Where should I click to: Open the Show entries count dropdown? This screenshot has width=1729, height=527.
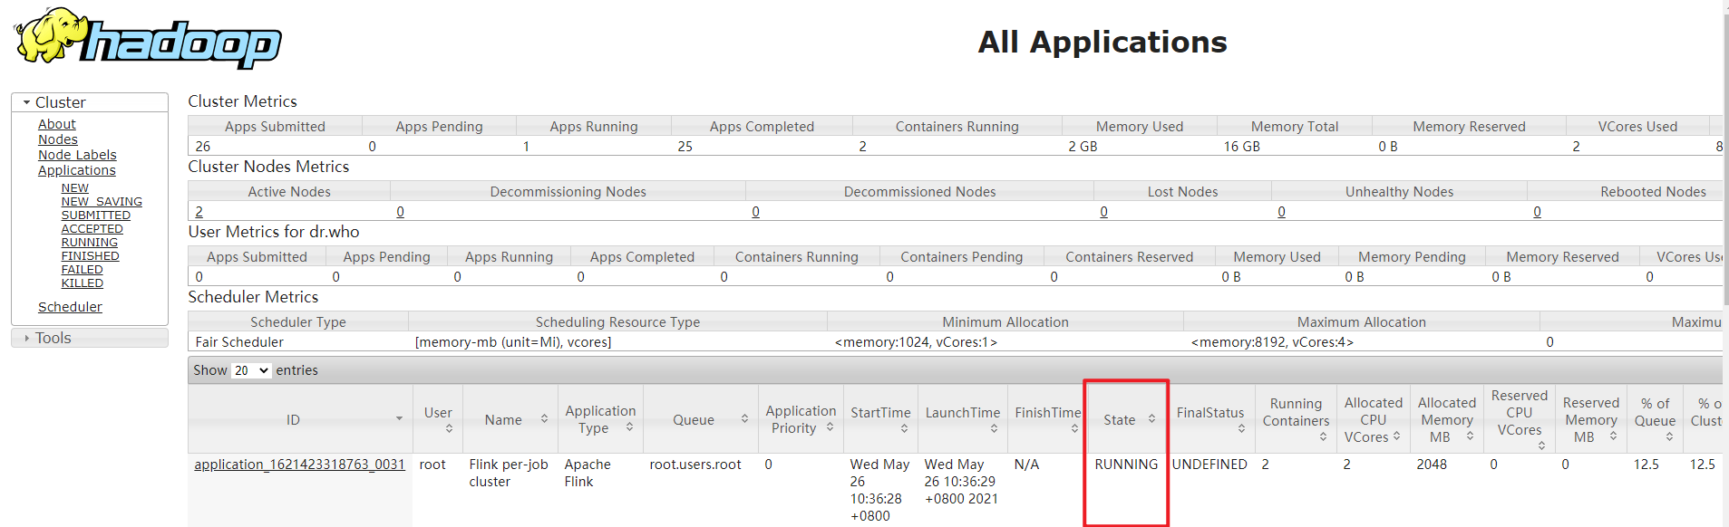pos(251,370)
